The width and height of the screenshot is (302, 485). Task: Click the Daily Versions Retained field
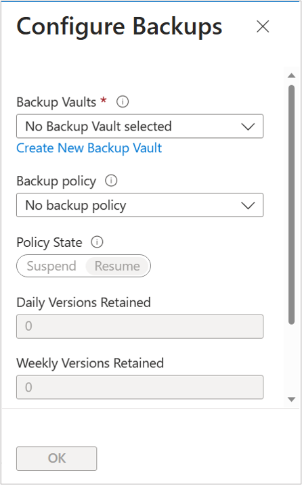point(139,326)
